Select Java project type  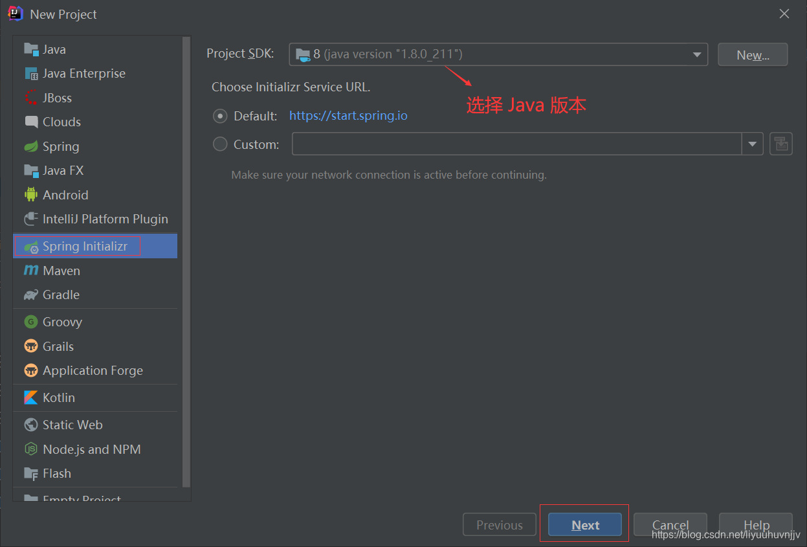click(95, 49)
